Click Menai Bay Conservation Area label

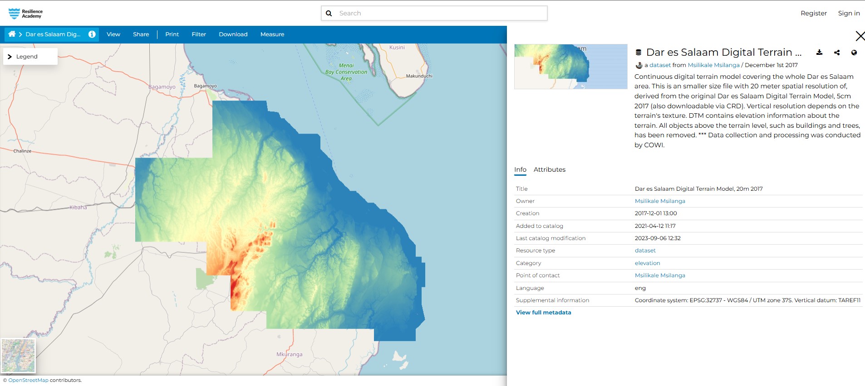(346, 72)
